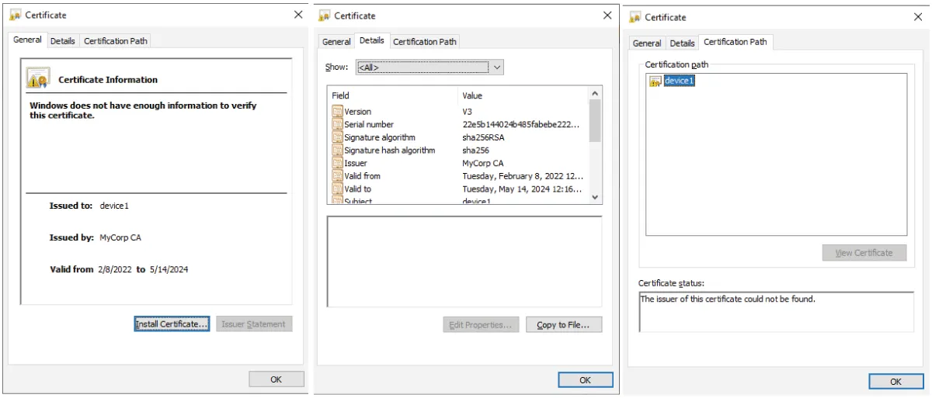Click the field value details text box

tap(464, 261)
